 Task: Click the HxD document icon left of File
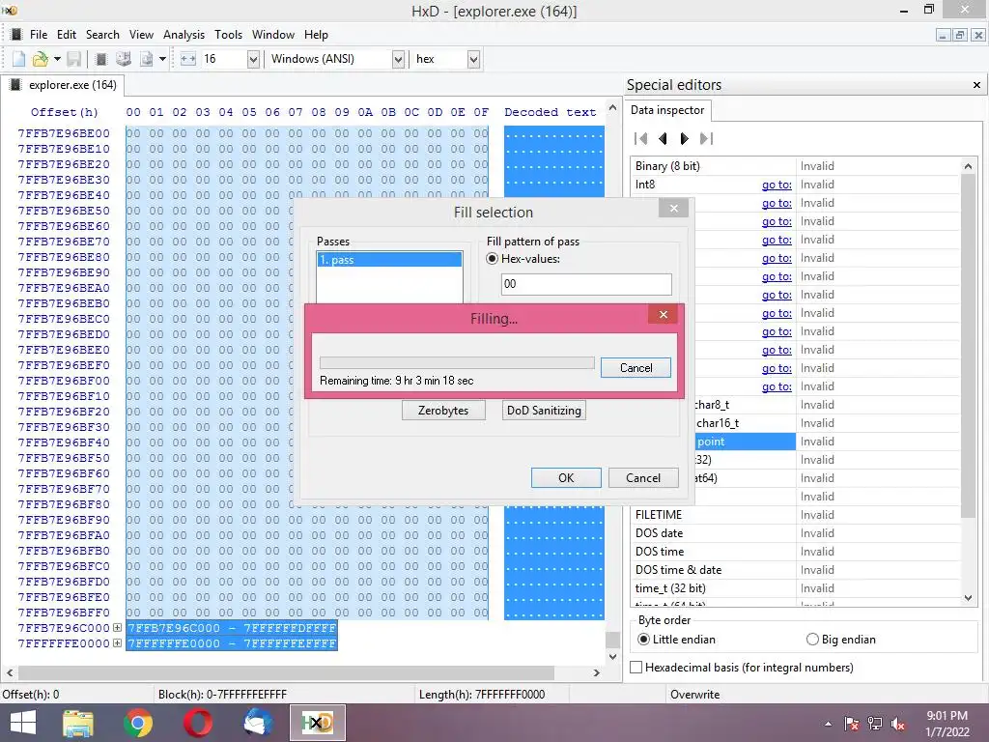pos(16,34)
